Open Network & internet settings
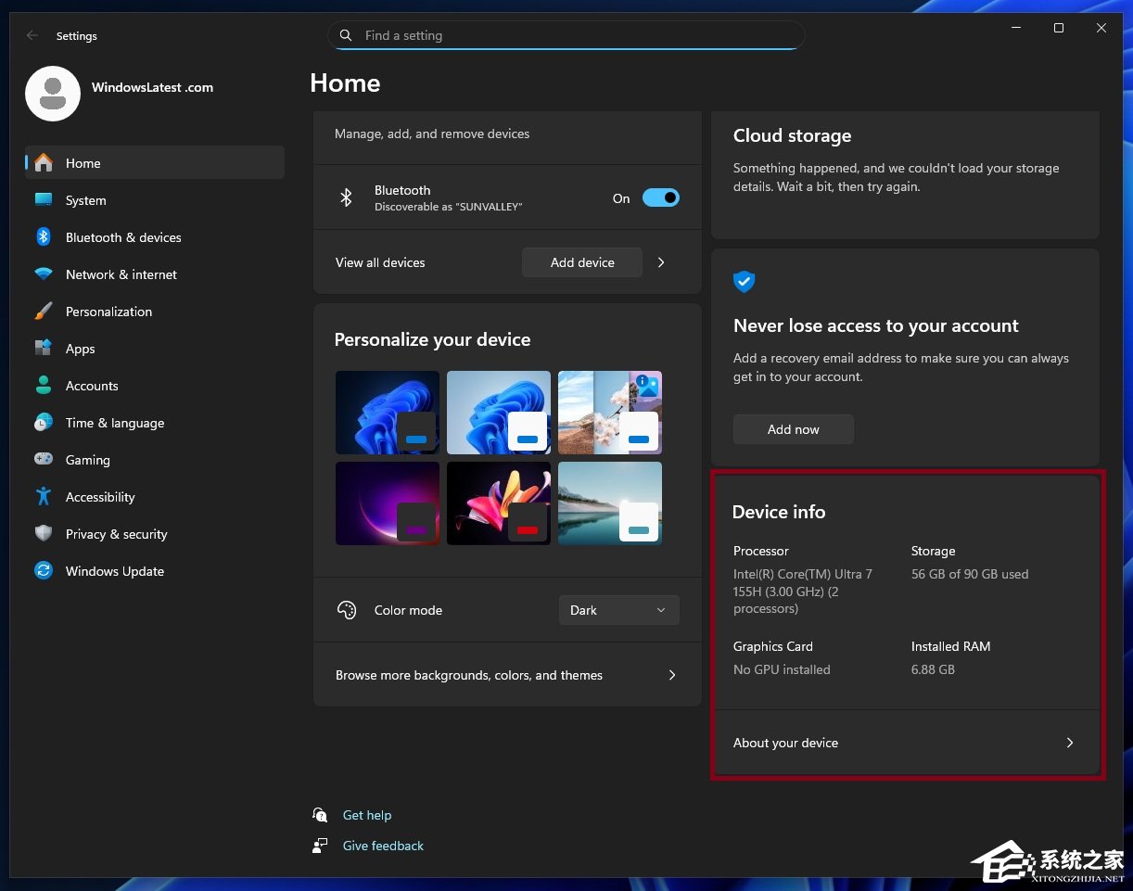The width and height of the screenshot is (1133, 891). tap(155, 274)
